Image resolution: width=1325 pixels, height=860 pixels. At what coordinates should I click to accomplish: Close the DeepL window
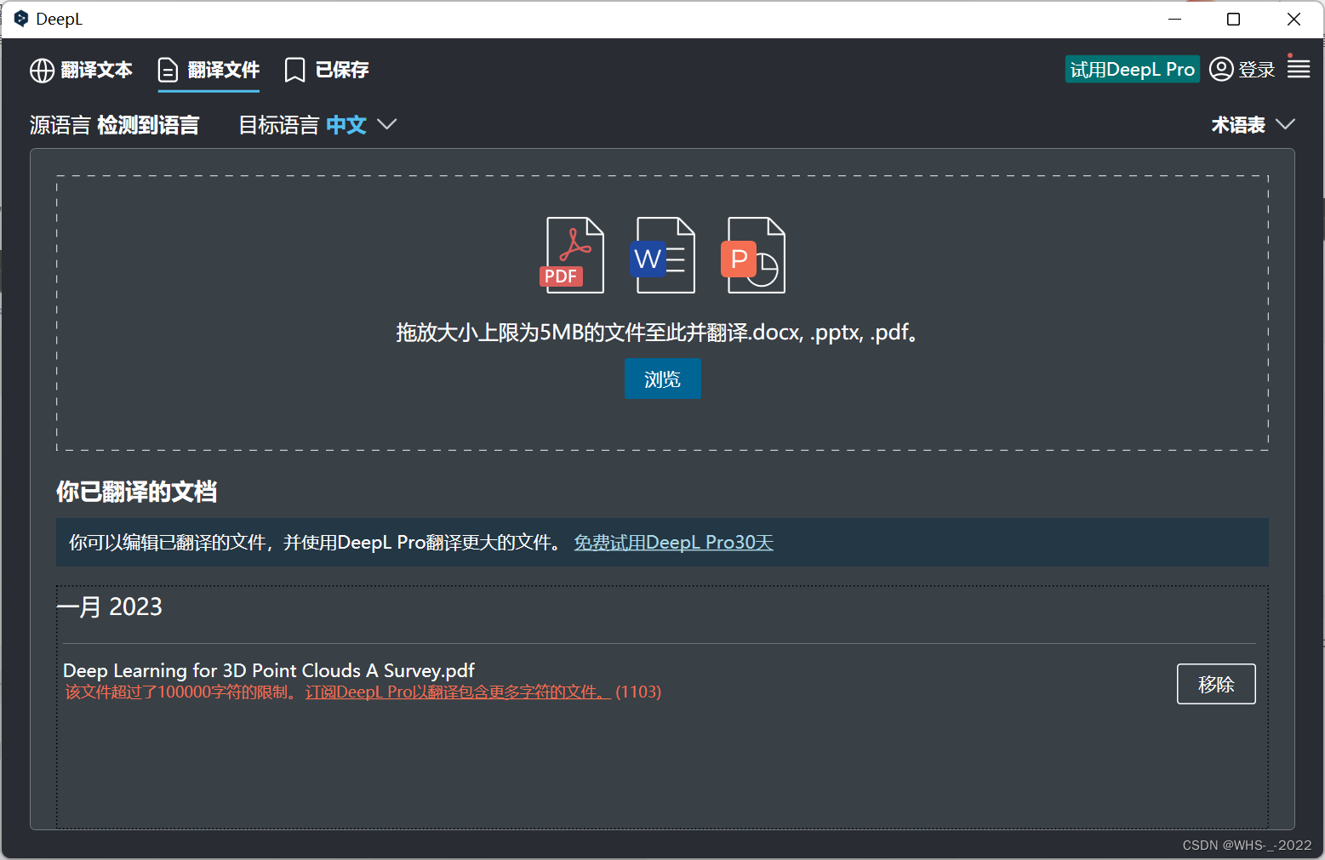(1294, 19)
